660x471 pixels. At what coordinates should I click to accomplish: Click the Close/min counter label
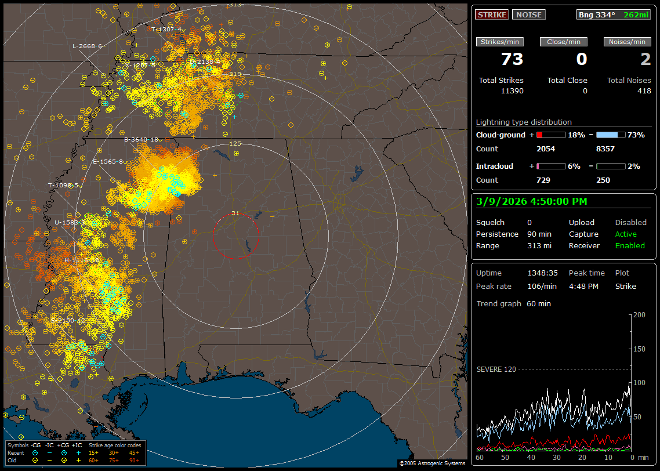click(563, 42)
